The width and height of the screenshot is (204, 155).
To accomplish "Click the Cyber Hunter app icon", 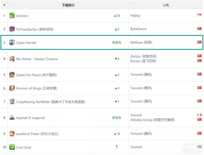I will click(x=12, y=42).
